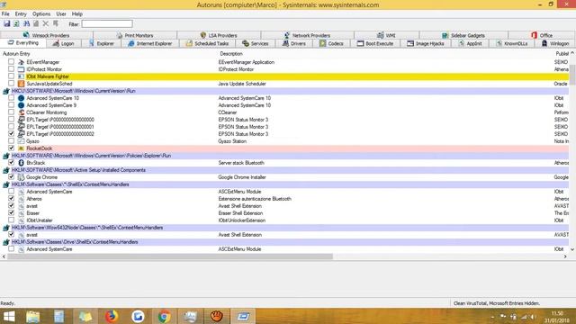Viewport: 576px width, 324px height.
Task: Click the vertical scrollbar down arrow
Action: tap(572, 249)
